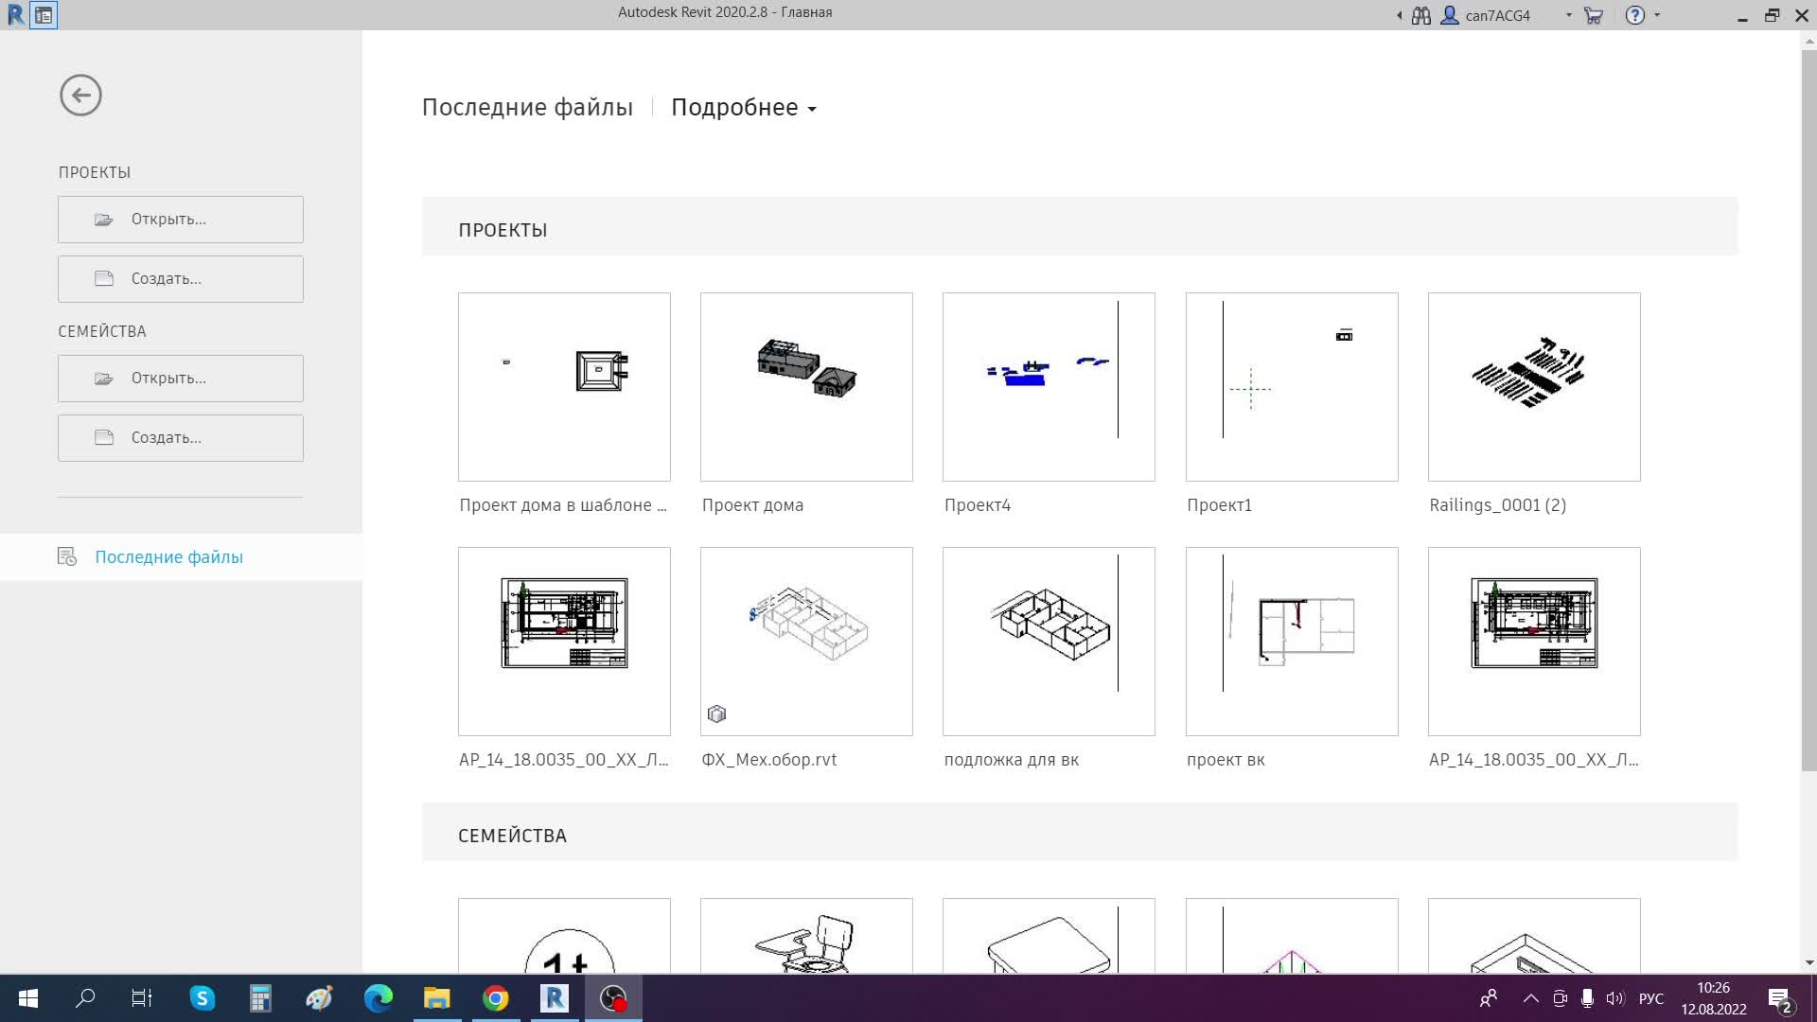Expand the Подробнее dropdown
Image resolution: width=1817 pixels, height=1022 pixels.
[x=744, y=108]
